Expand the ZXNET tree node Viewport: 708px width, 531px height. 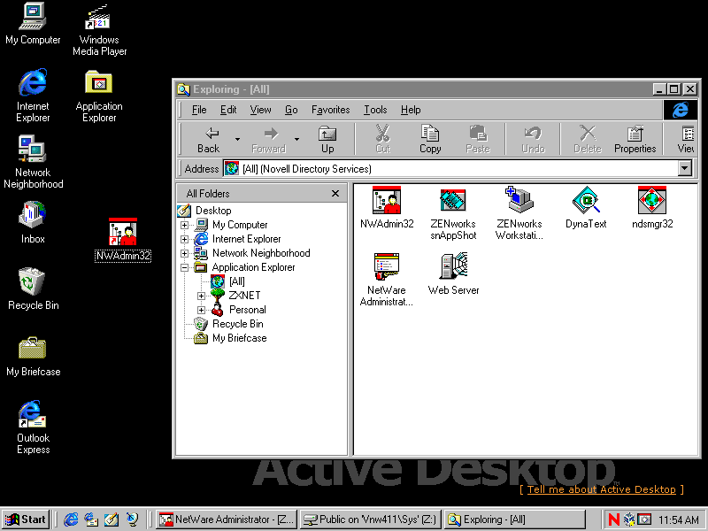click(x=202, y=296)
